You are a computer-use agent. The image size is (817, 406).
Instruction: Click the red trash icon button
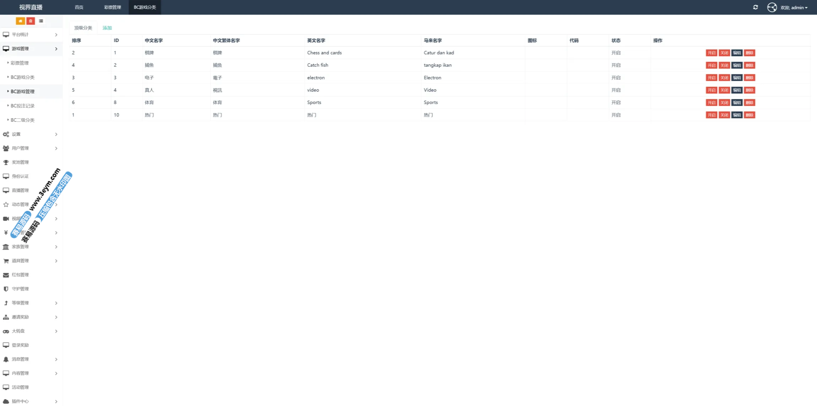pyautogui.click(x=31, y=21)
